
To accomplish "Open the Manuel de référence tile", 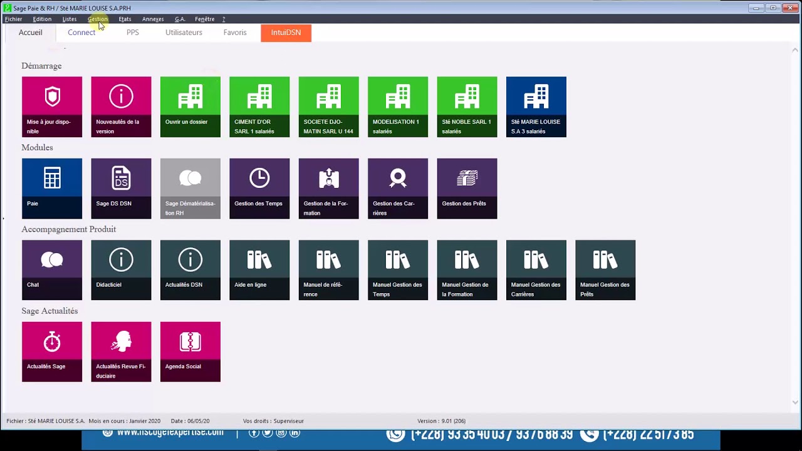I will pyautogui.click(x=329, y=270).
